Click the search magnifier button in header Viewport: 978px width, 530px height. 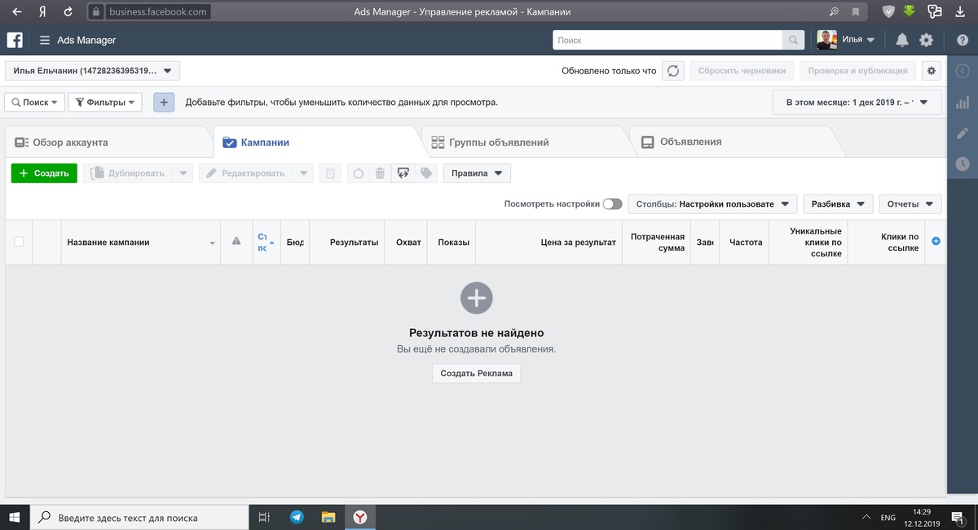click(793, 40)
